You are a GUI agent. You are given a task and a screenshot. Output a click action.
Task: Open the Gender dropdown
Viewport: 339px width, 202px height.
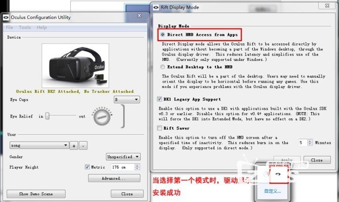pos(123,157)
